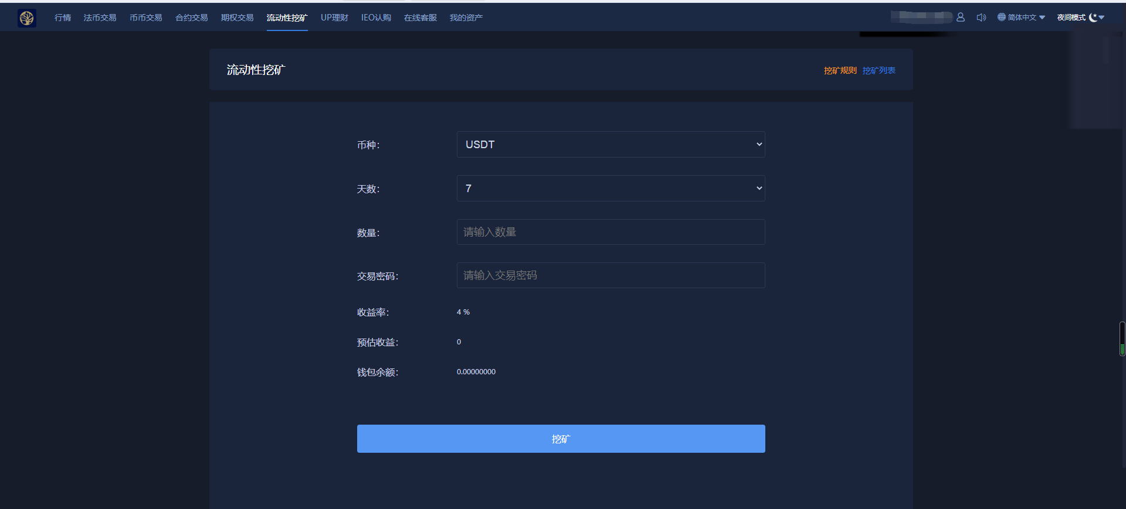Open the user account profile icon

click(961, 18)
